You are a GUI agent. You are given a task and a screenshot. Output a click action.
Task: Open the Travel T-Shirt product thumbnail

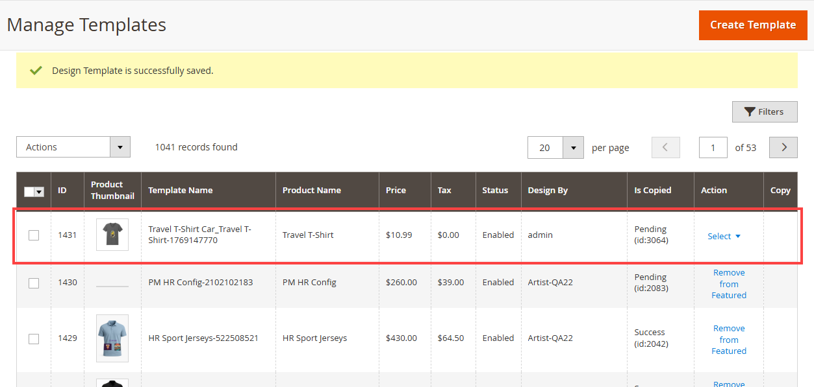pos(112,235)
